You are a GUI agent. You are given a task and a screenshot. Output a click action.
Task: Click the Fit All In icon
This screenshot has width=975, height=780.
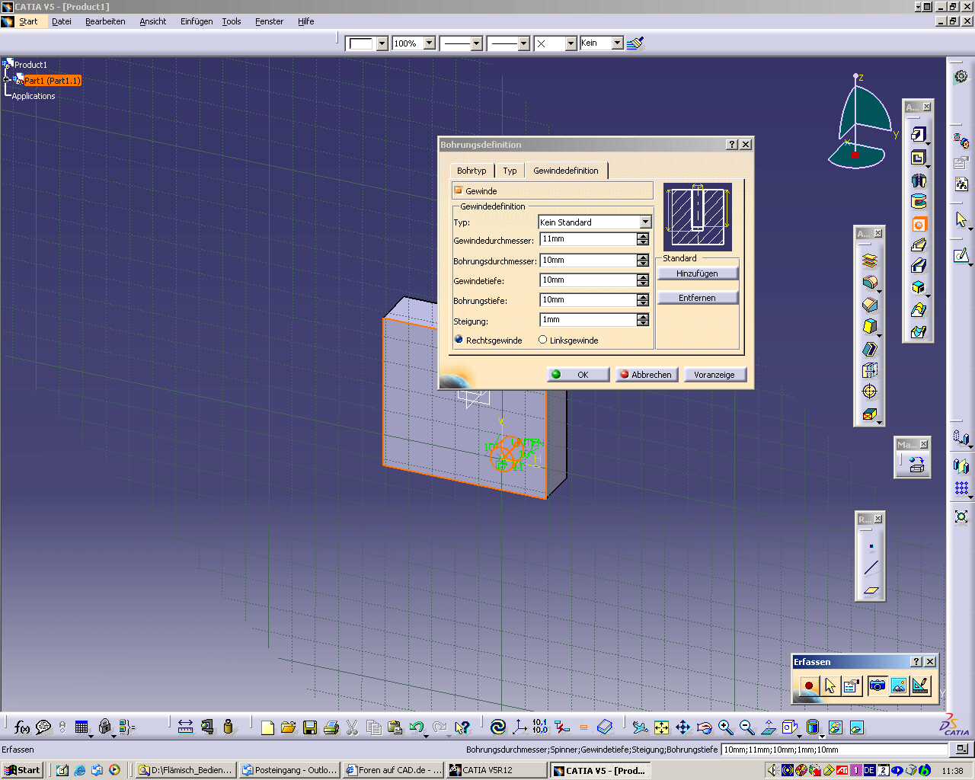[x=661, y=727]
